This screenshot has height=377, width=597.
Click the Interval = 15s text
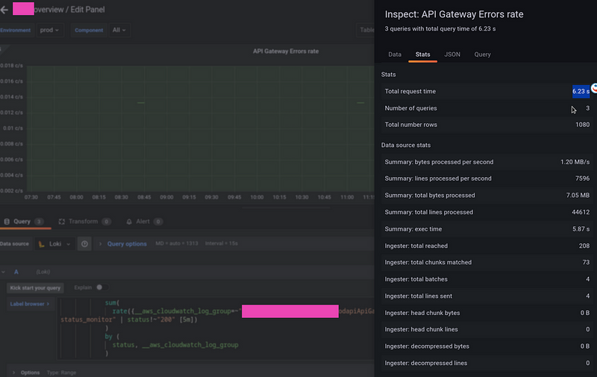click(221, 243)
